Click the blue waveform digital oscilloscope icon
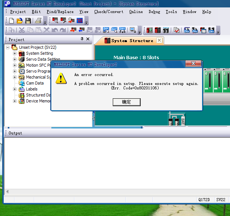 tap(80, 21)
